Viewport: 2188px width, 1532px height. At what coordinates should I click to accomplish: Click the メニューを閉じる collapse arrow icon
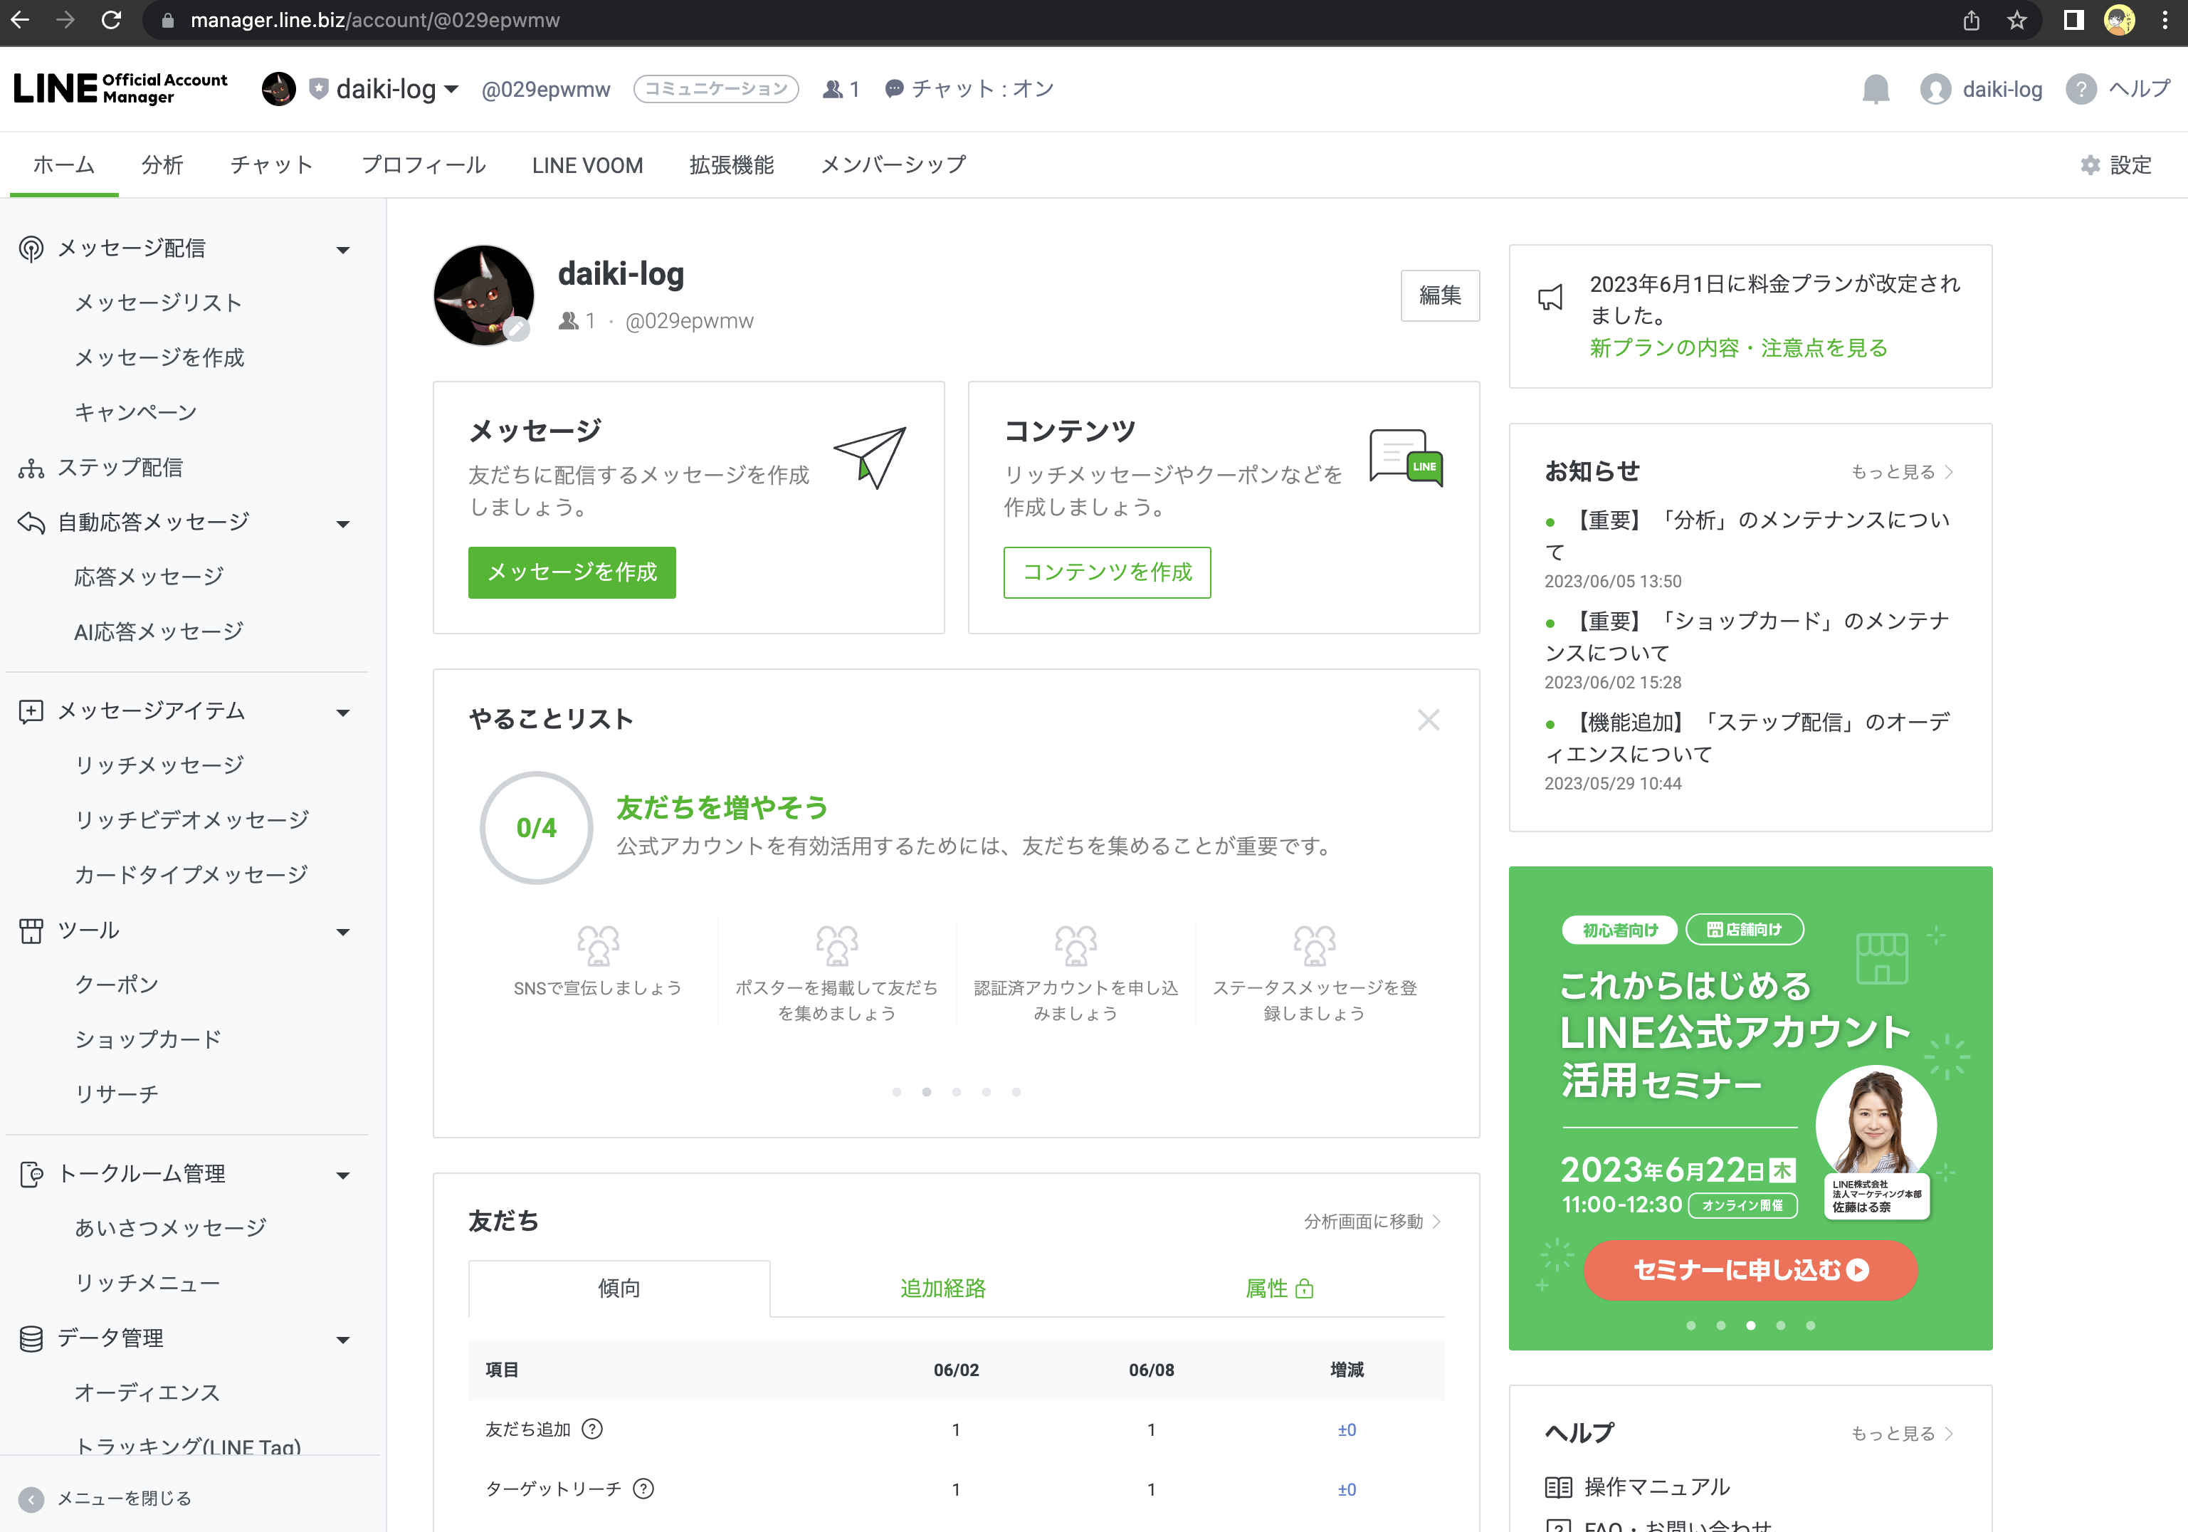pyautogui.click(x=31, y=1499)
